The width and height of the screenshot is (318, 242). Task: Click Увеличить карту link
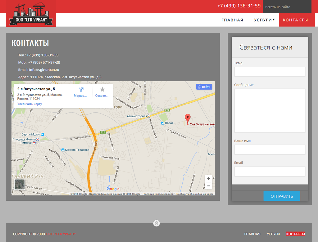[30, 104]
